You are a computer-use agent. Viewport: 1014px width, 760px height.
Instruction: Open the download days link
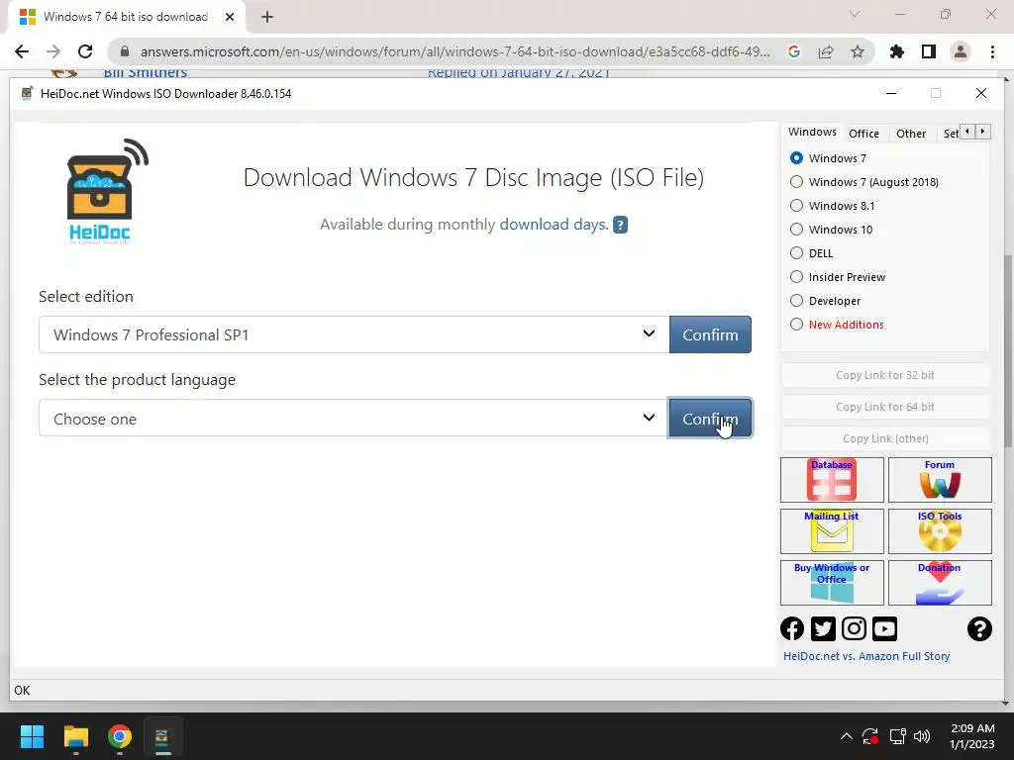pos(555,225)
